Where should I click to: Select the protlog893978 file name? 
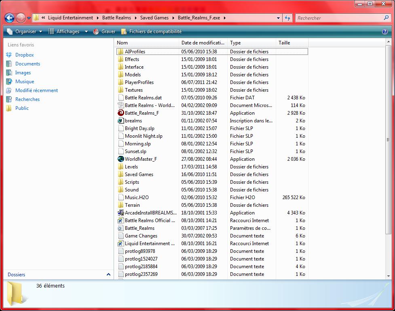click(140, 251)
